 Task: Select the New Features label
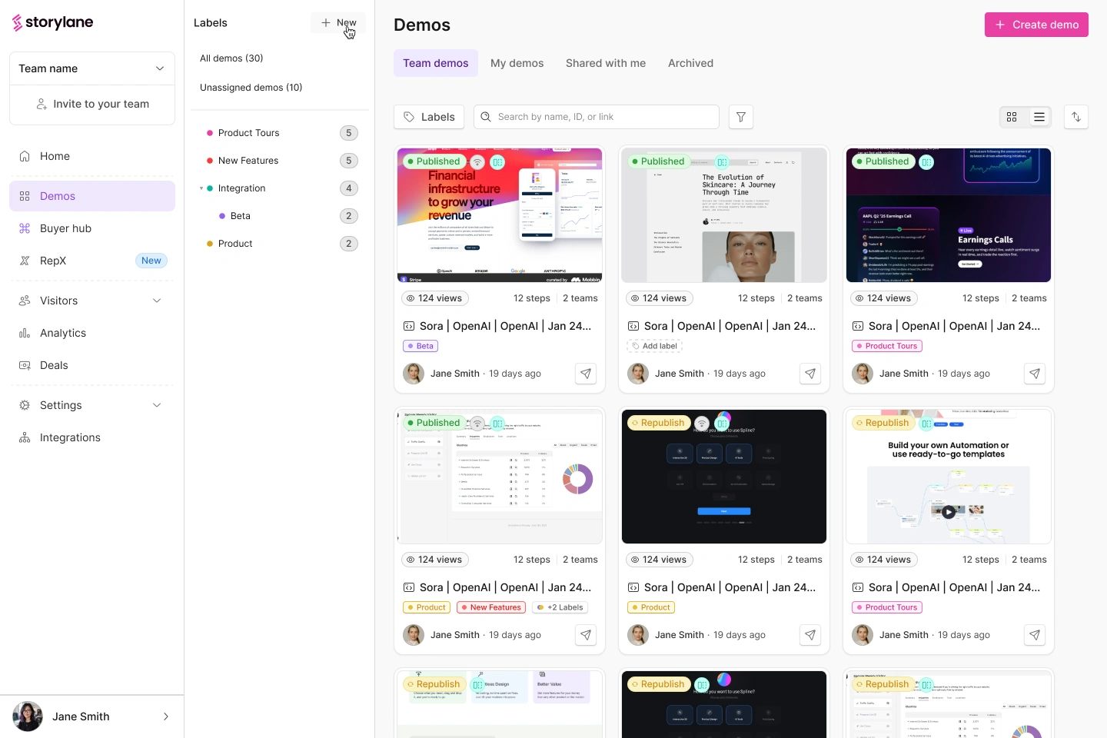point(248,161)
